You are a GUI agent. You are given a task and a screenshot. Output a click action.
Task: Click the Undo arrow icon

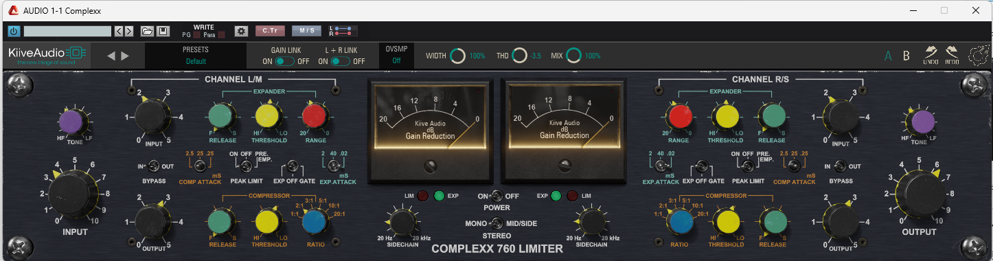coord(931,56)
